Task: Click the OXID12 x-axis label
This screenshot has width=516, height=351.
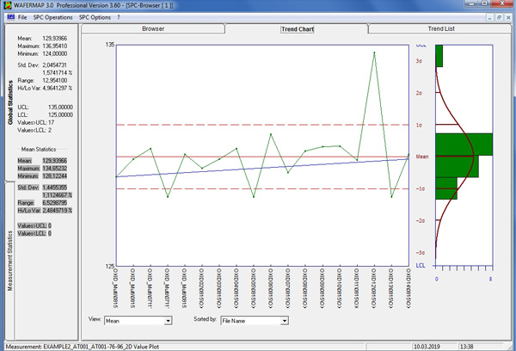Action: 374,288
